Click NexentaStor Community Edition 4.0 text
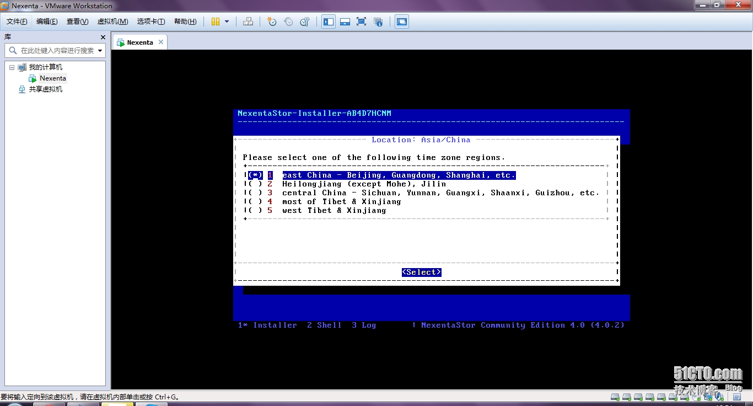This screenshot has height=406, width=753. 523,325
